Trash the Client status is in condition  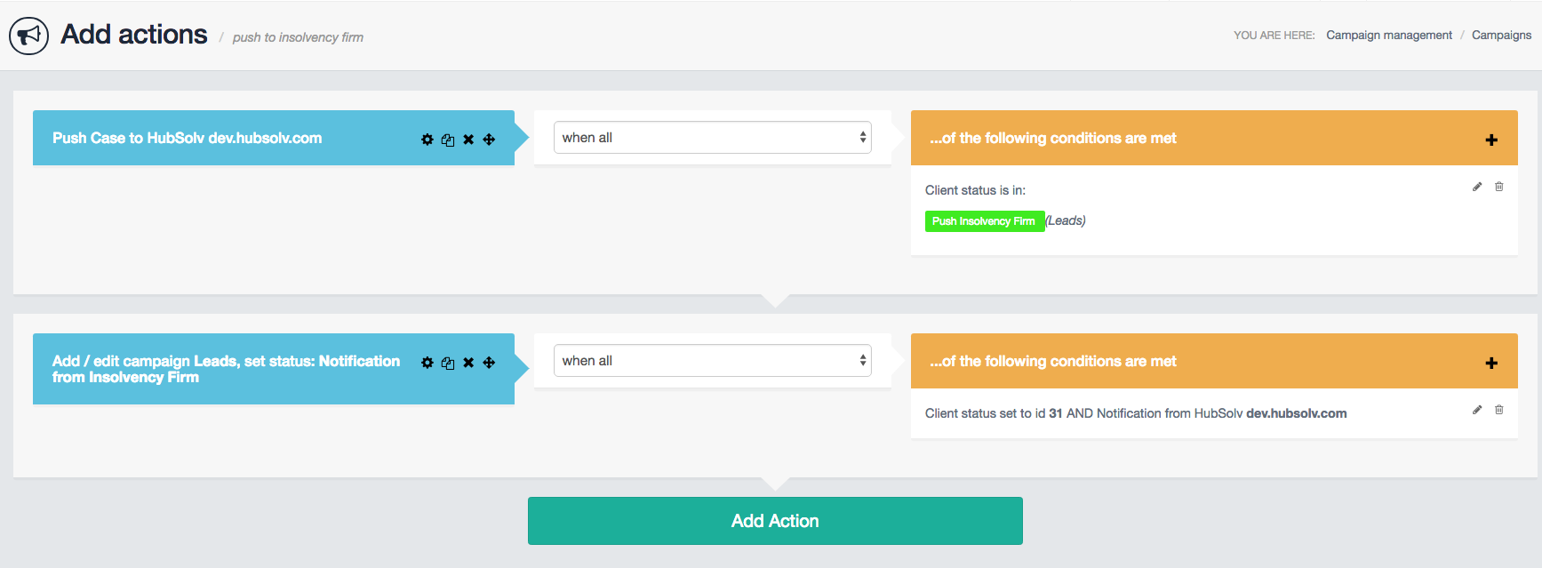1499,187
